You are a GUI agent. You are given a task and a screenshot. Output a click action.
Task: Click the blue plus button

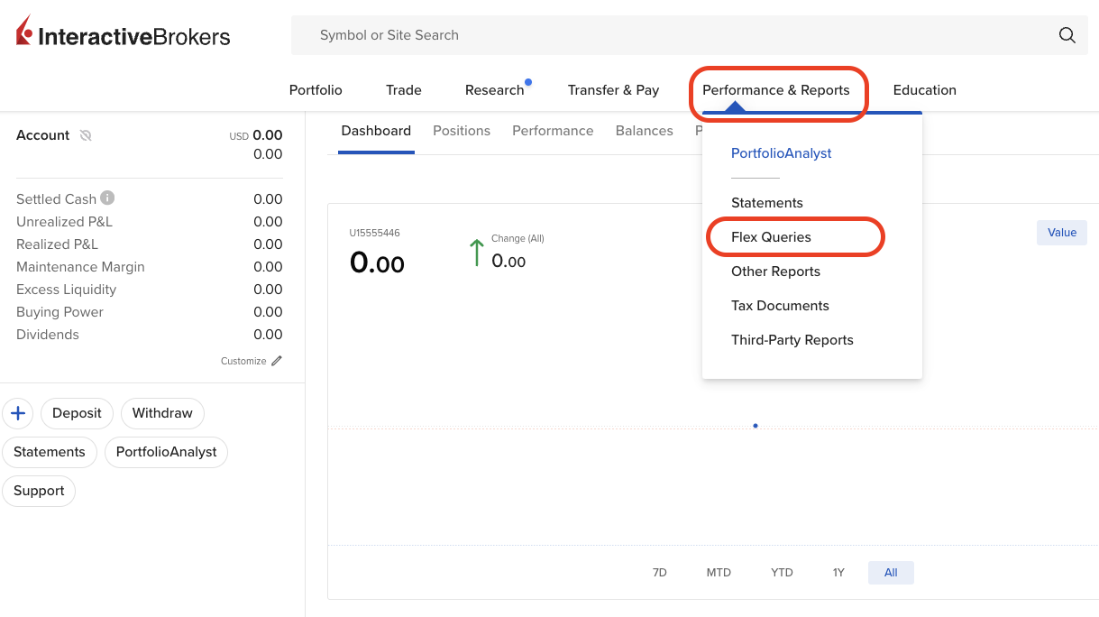(x=17, y=413)
